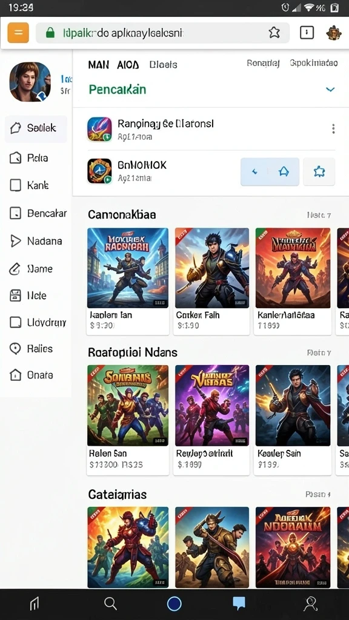Open first game thumbnail under Gateiamias
The height and width of the screenshot is (620, 349).
[127, 547]
